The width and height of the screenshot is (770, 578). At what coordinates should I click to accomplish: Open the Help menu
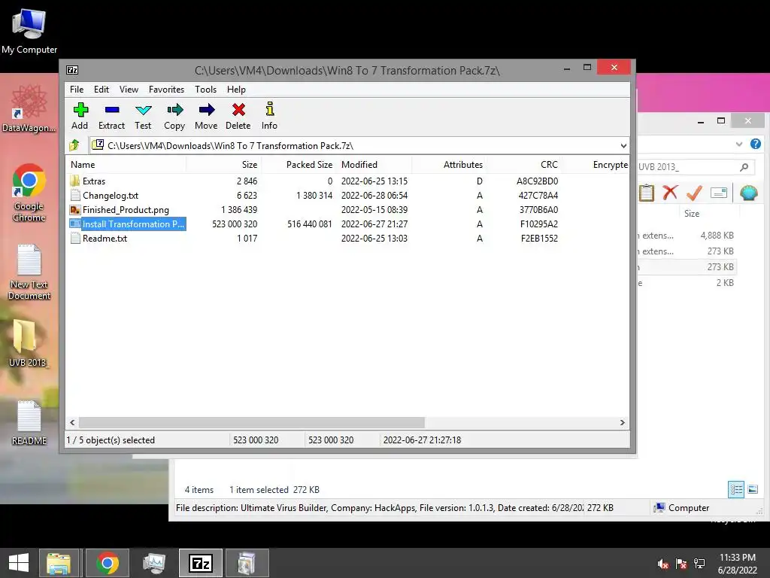[x=236, y=90]
